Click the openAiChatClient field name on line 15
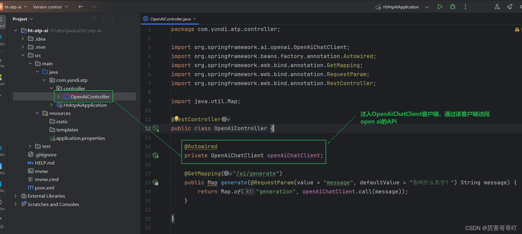This screenshot has height=234, width=522. 293,155
